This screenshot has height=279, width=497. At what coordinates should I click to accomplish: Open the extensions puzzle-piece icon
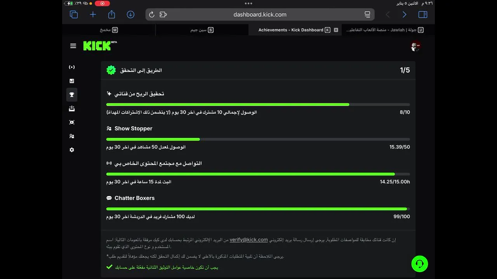(163, 15)
